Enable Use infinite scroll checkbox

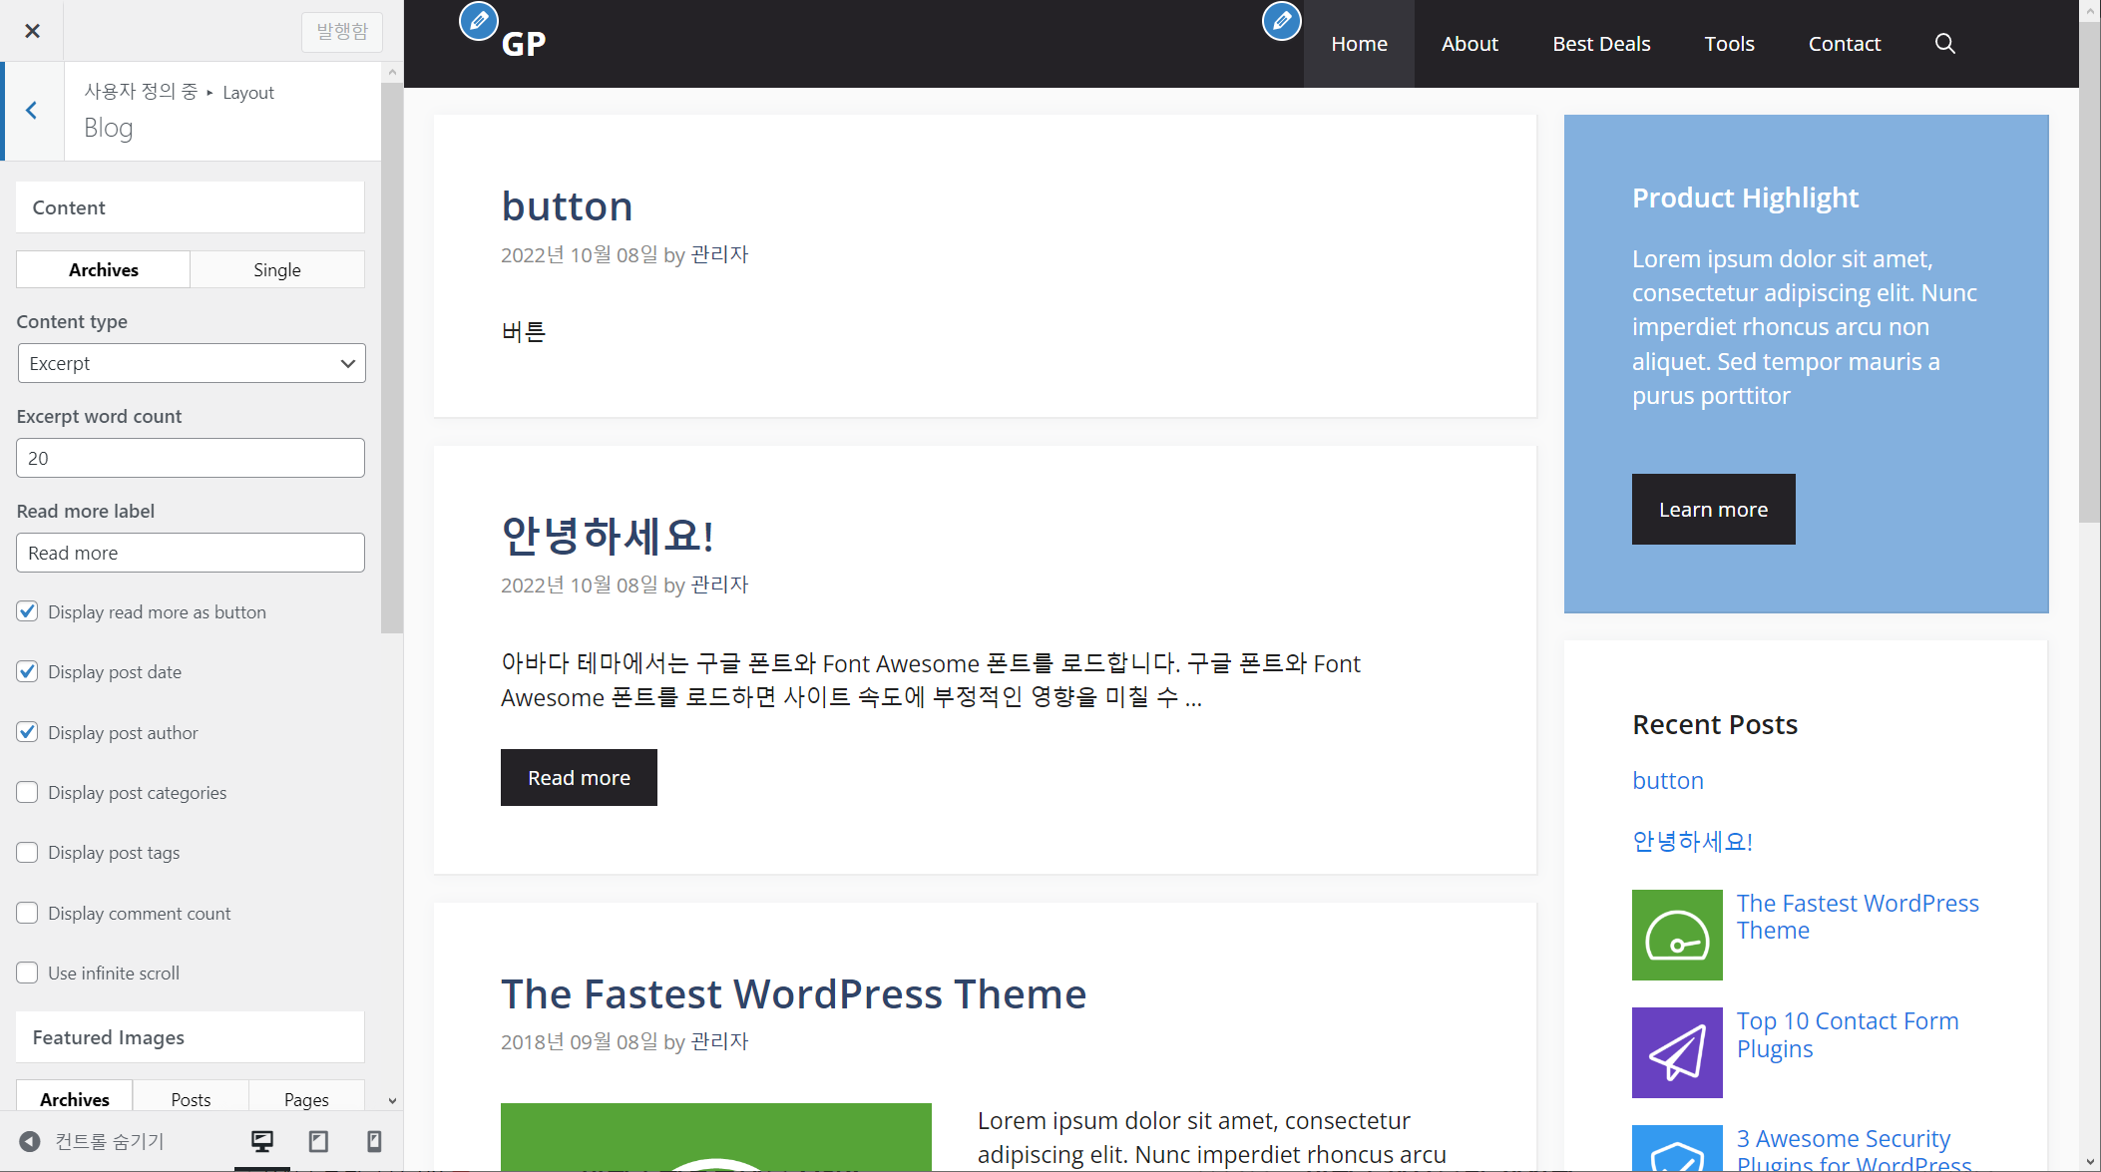click(x=28, y=973)
